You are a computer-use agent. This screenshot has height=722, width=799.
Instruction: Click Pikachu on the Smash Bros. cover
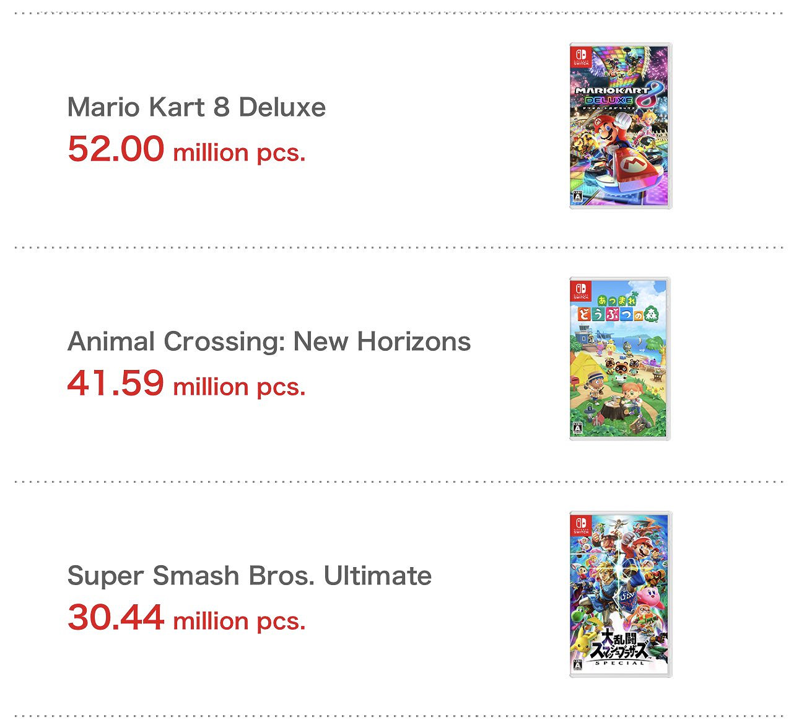tap(581, 643)
